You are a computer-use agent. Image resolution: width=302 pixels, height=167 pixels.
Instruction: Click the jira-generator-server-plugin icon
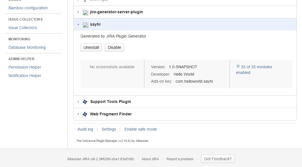(86, 12)
